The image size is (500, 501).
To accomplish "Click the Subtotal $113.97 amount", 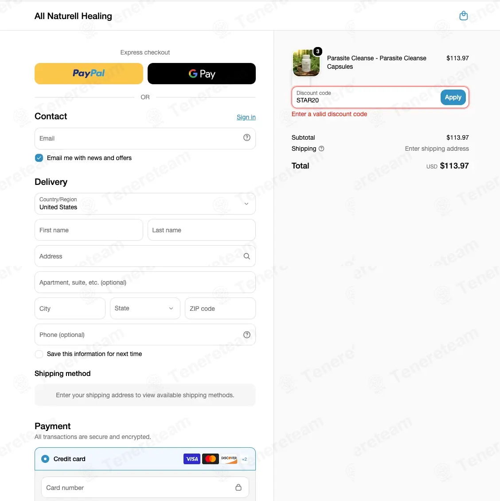I will [457, 137].
